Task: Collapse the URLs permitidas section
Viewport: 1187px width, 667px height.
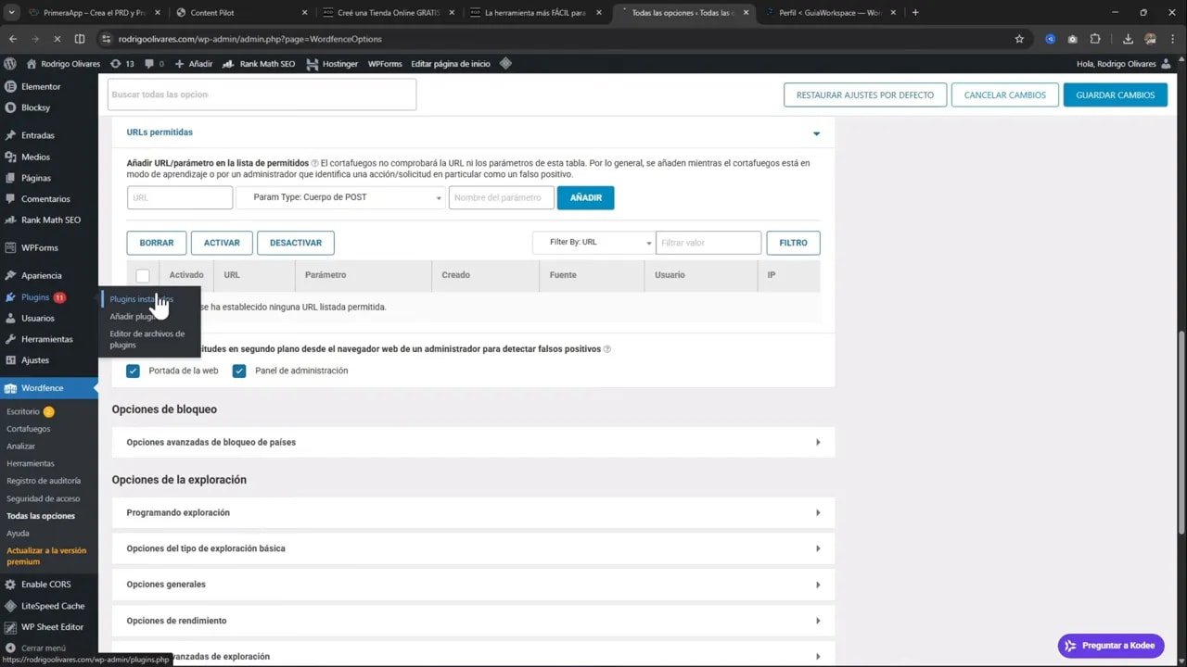Action: pos(816,132)
